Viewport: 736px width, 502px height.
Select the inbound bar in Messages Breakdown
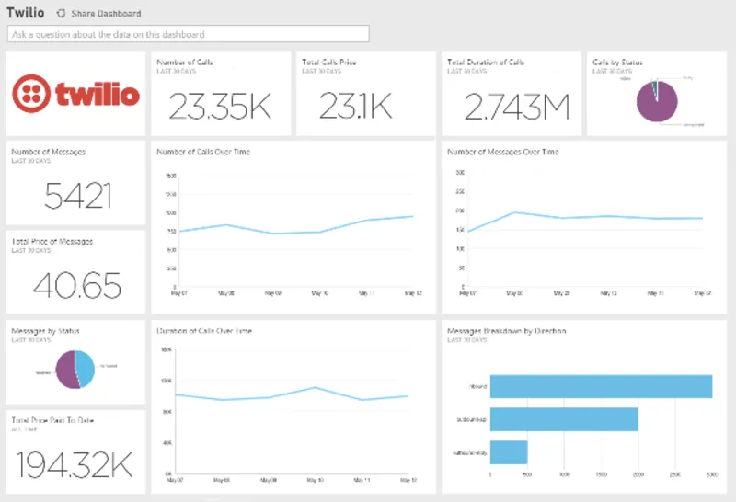[x=601, y=386]
